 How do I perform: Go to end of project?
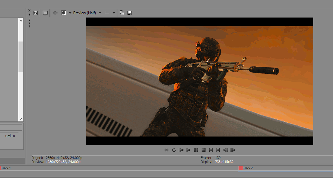click(x=218, y=150)
